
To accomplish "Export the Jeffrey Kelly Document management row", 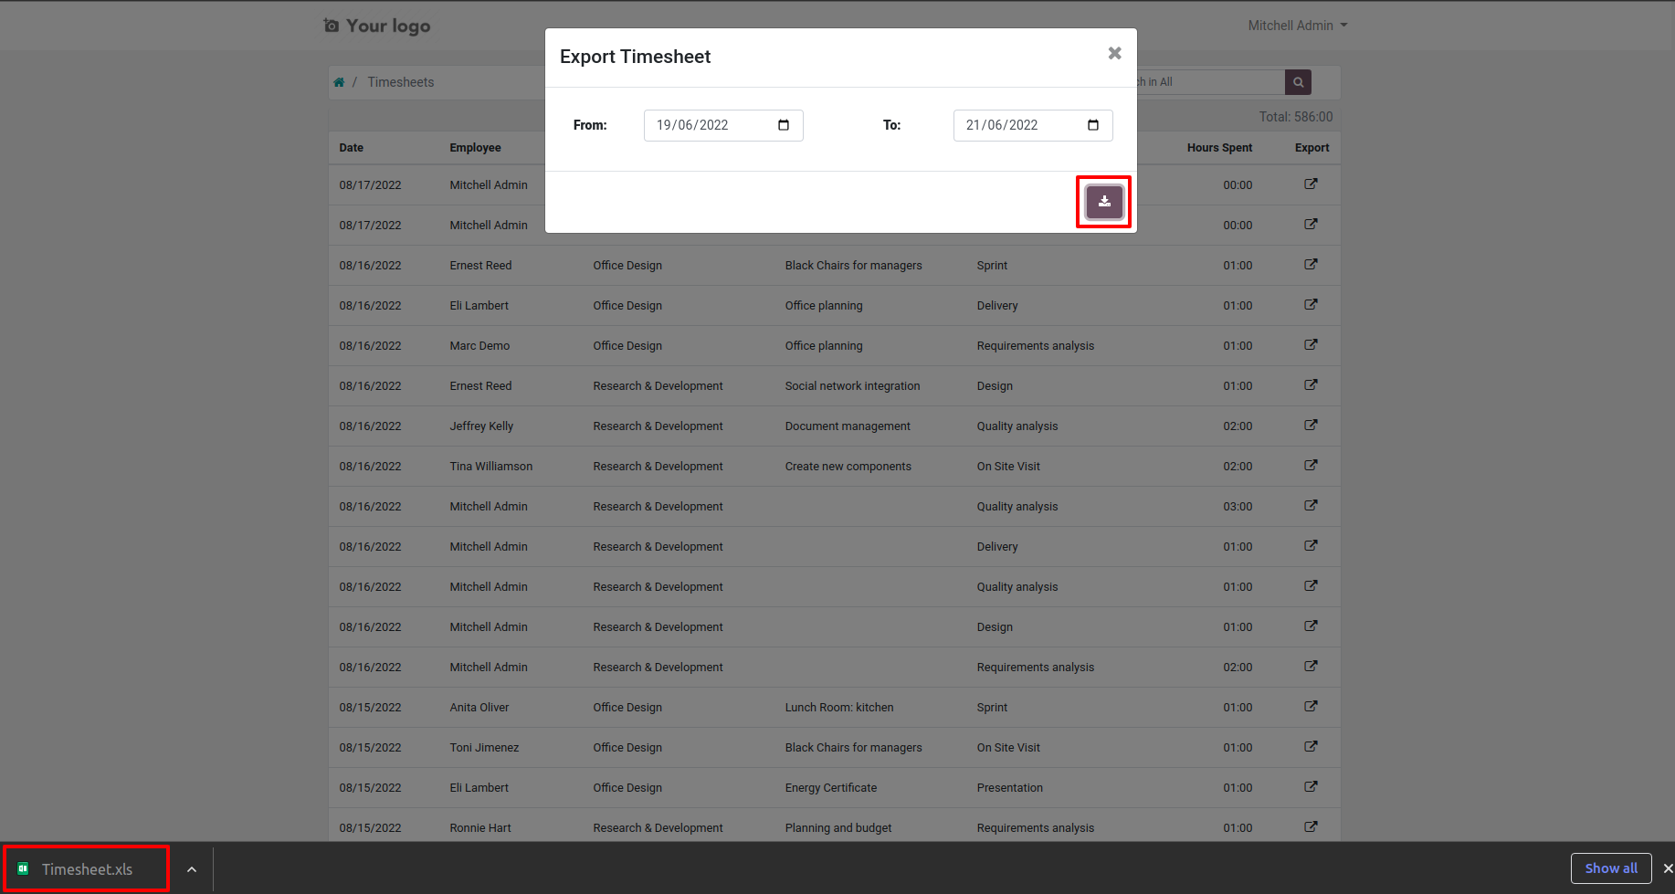I will pos(1311,426).
